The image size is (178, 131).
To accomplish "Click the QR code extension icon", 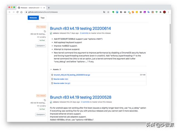I will tap(141, 12).
